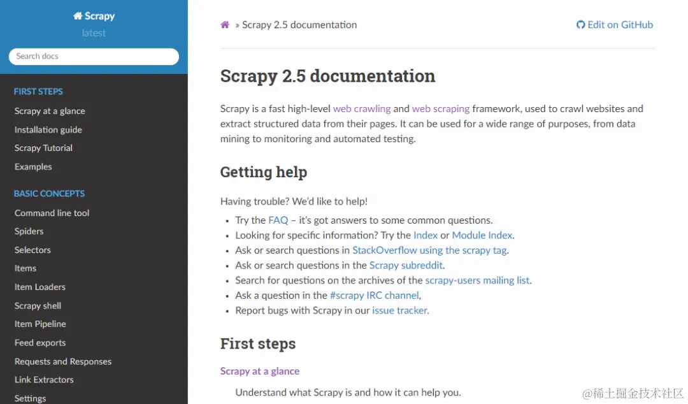This screenshot has height=404, width=688.
Task: Open Scrapy at a glance in the sidebar
Action: pyautogui.click(x=50, y=111)
